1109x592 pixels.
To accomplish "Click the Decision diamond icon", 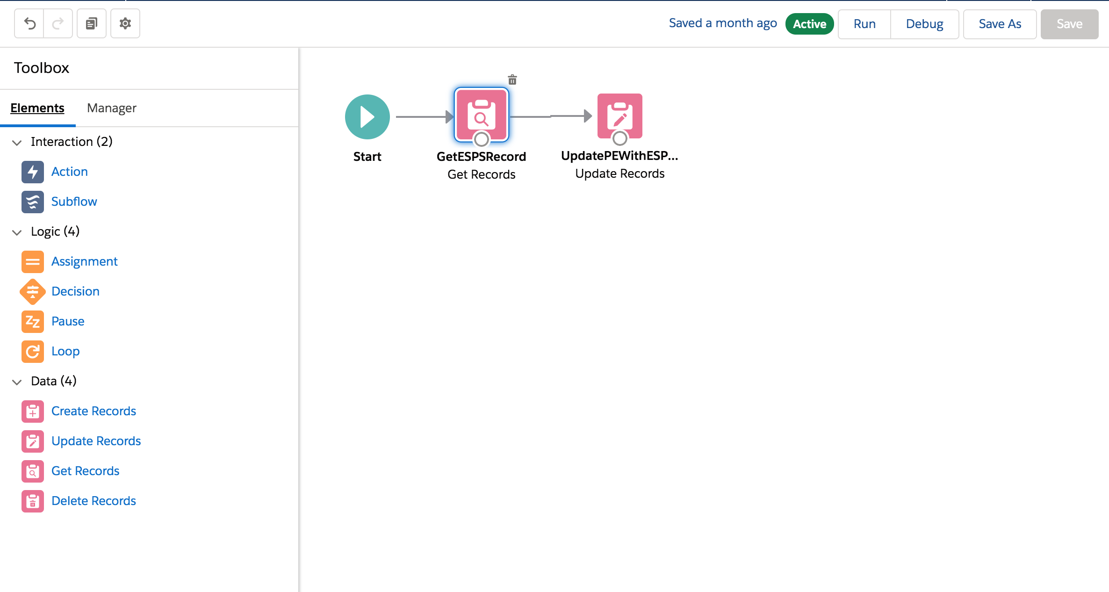I will 33,292.
